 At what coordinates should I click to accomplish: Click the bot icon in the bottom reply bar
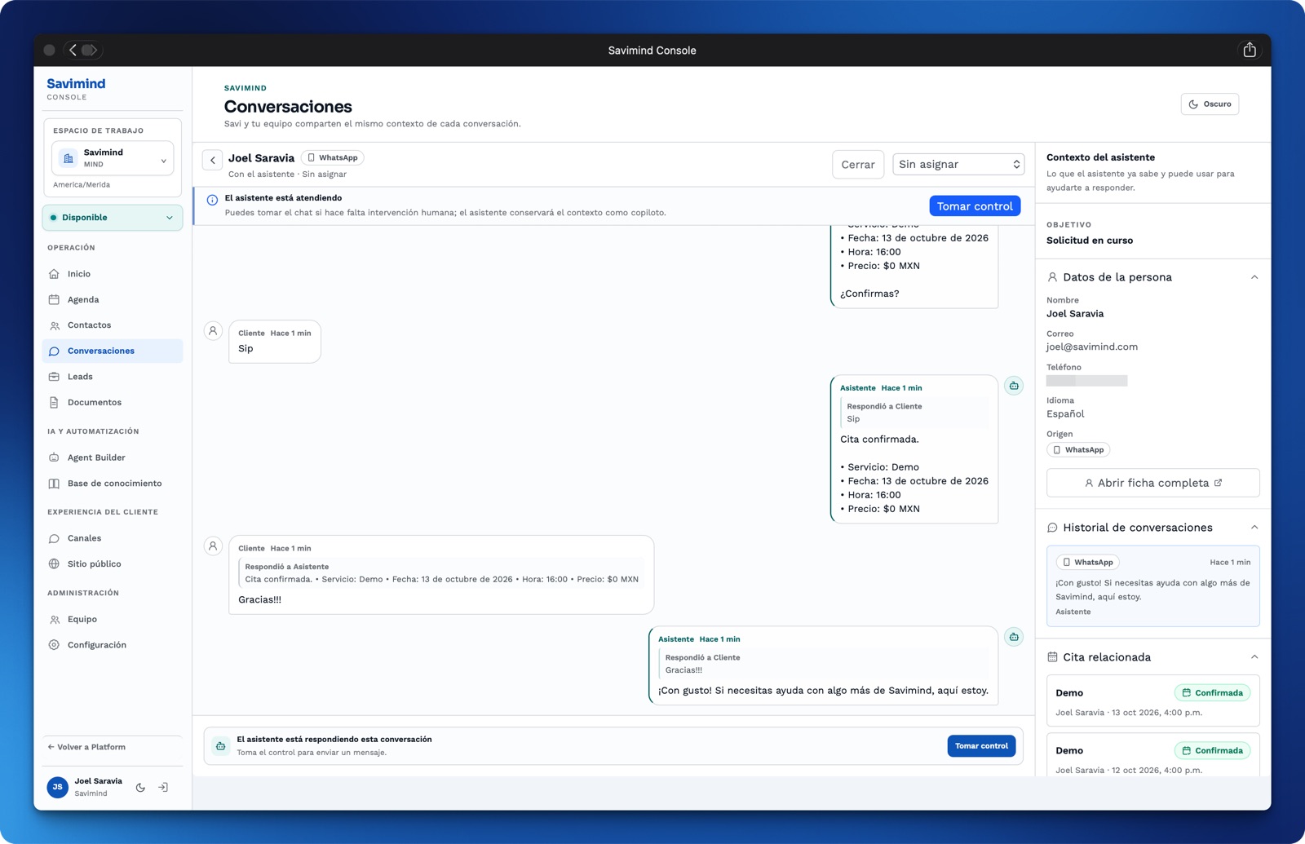pos(221,746)
